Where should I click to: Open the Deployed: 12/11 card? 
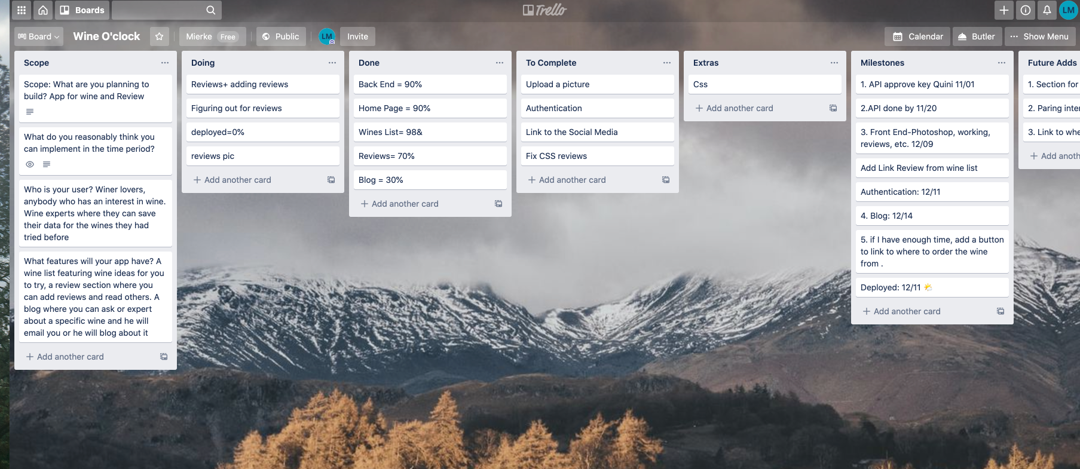tap(932, 287)
